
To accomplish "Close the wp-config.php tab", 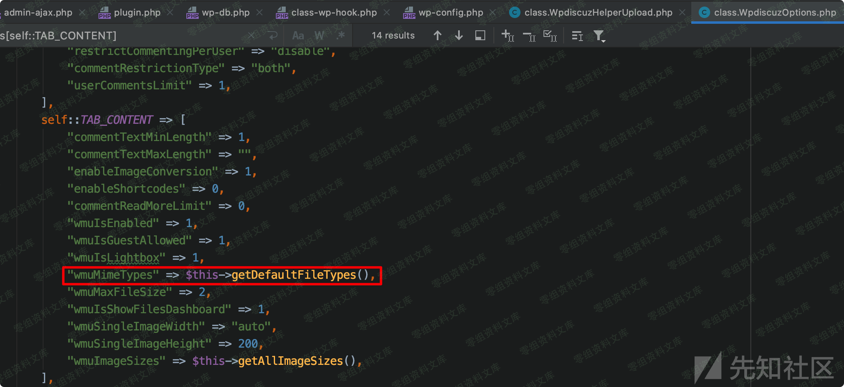I will (x=493, y=13).
